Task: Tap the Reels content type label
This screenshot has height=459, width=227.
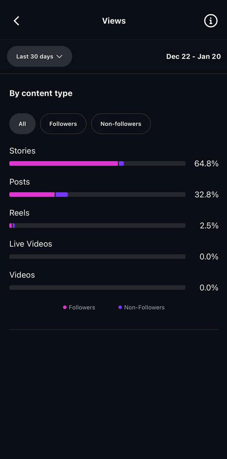Action: pyautogui.click(x=19, y=213)
